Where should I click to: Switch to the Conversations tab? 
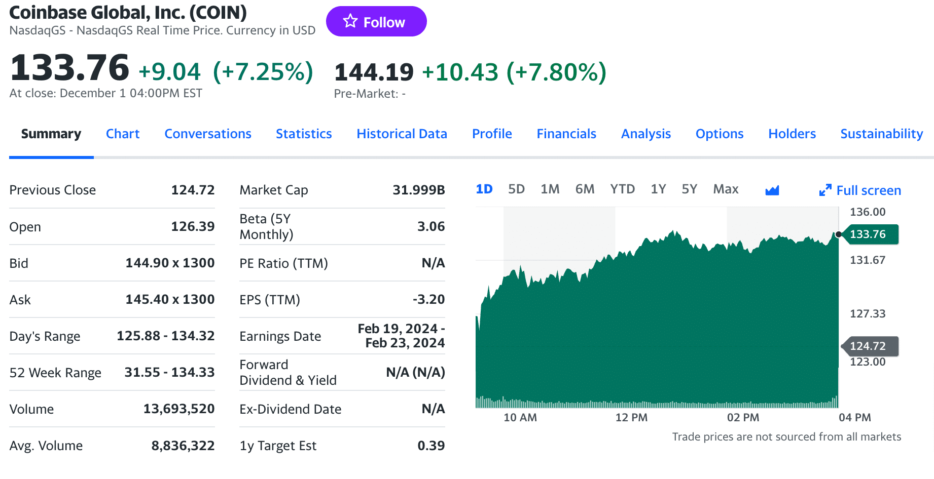208,134
